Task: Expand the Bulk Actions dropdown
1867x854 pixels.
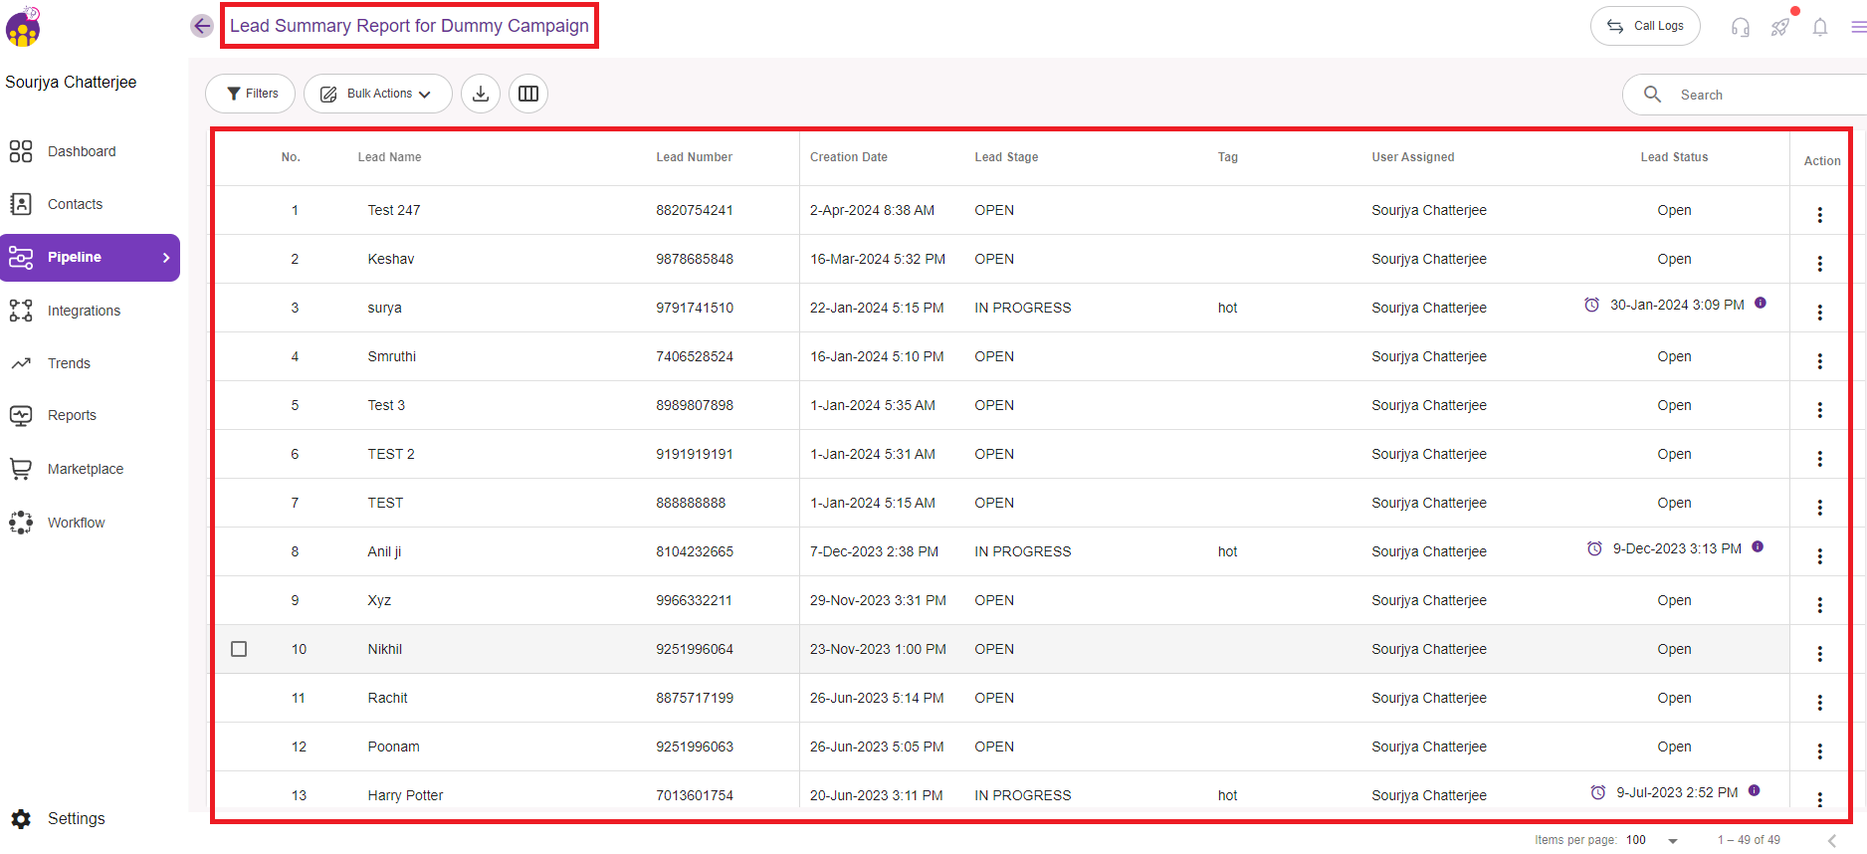Action: 378,94
